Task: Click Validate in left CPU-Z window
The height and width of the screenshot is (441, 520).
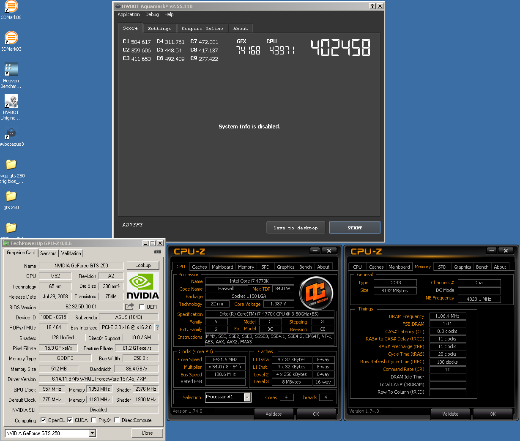Action: (274, 414)
